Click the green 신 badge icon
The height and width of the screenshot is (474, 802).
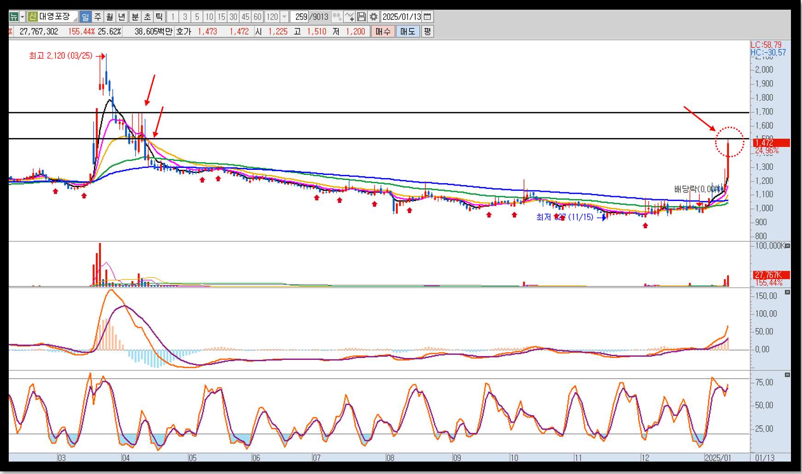[x=32, y=17]
